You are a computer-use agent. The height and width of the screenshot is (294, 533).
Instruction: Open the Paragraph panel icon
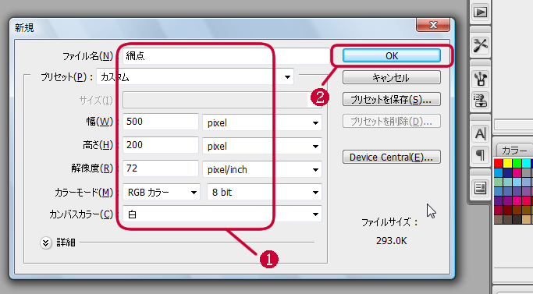tap(480, 155)
